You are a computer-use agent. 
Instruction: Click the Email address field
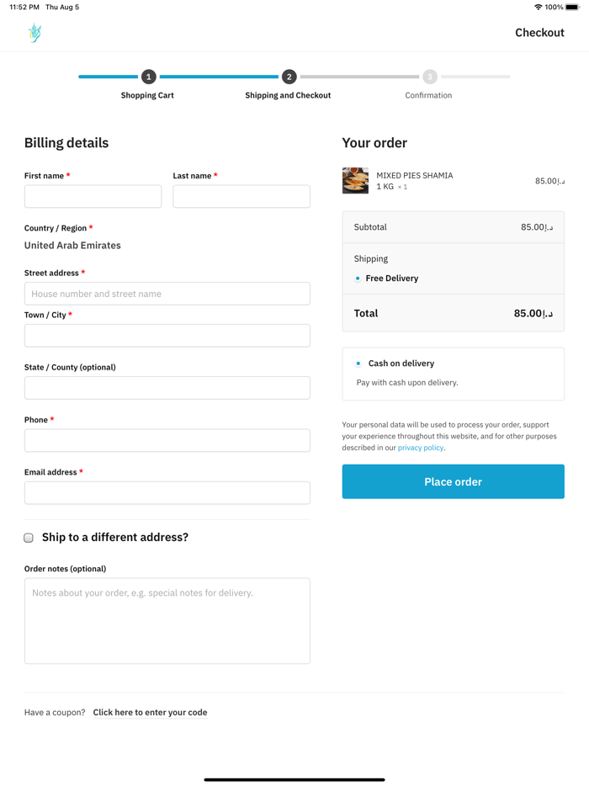[167, 493]
